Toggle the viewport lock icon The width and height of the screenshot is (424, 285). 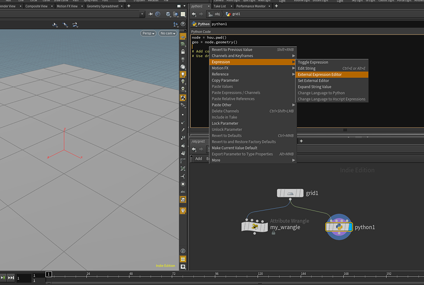183,51
